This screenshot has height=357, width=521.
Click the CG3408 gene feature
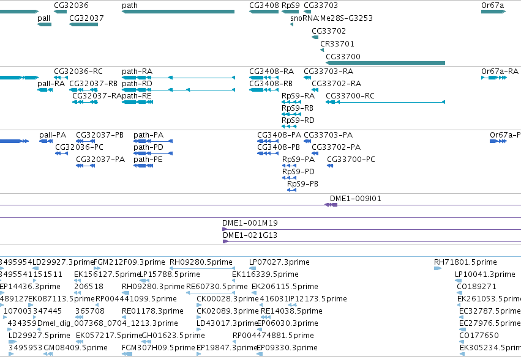(264, 12)
